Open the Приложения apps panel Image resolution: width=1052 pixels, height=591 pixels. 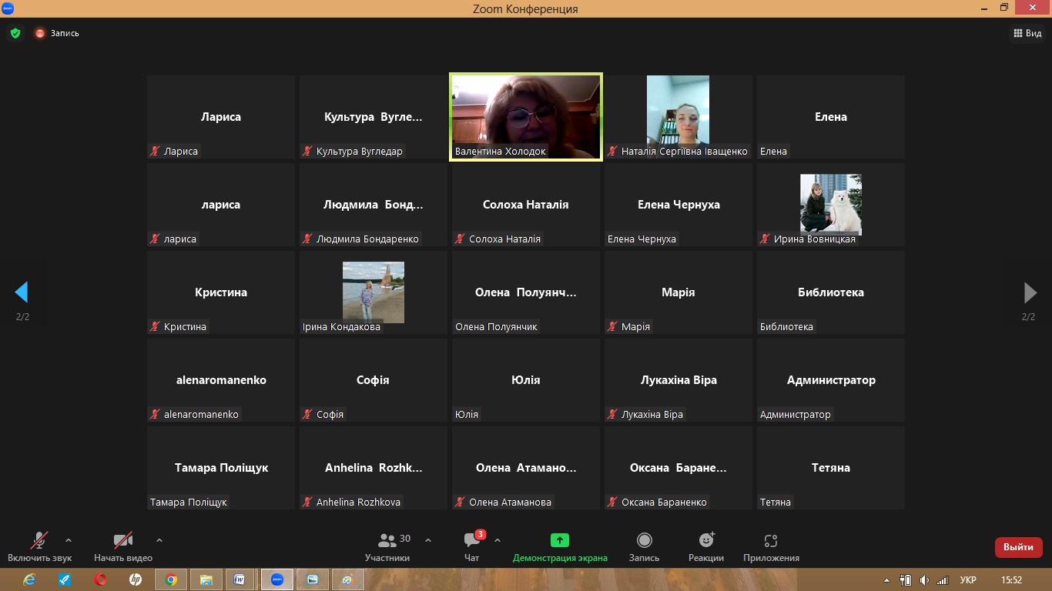771,546
